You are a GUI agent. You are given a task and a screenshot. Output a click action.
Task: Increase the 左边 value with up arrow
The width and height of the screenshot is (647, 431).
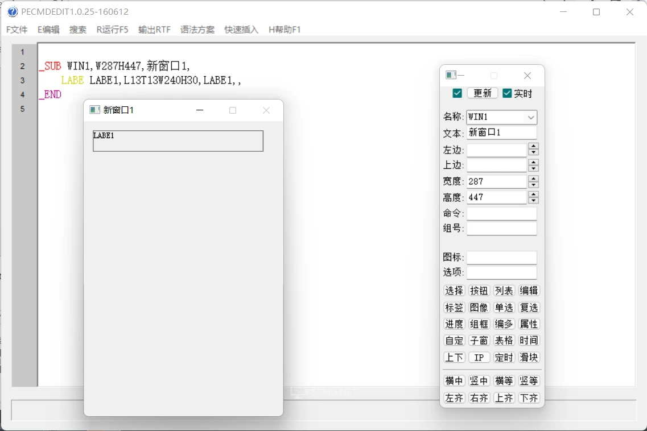[x=534, y=146]
